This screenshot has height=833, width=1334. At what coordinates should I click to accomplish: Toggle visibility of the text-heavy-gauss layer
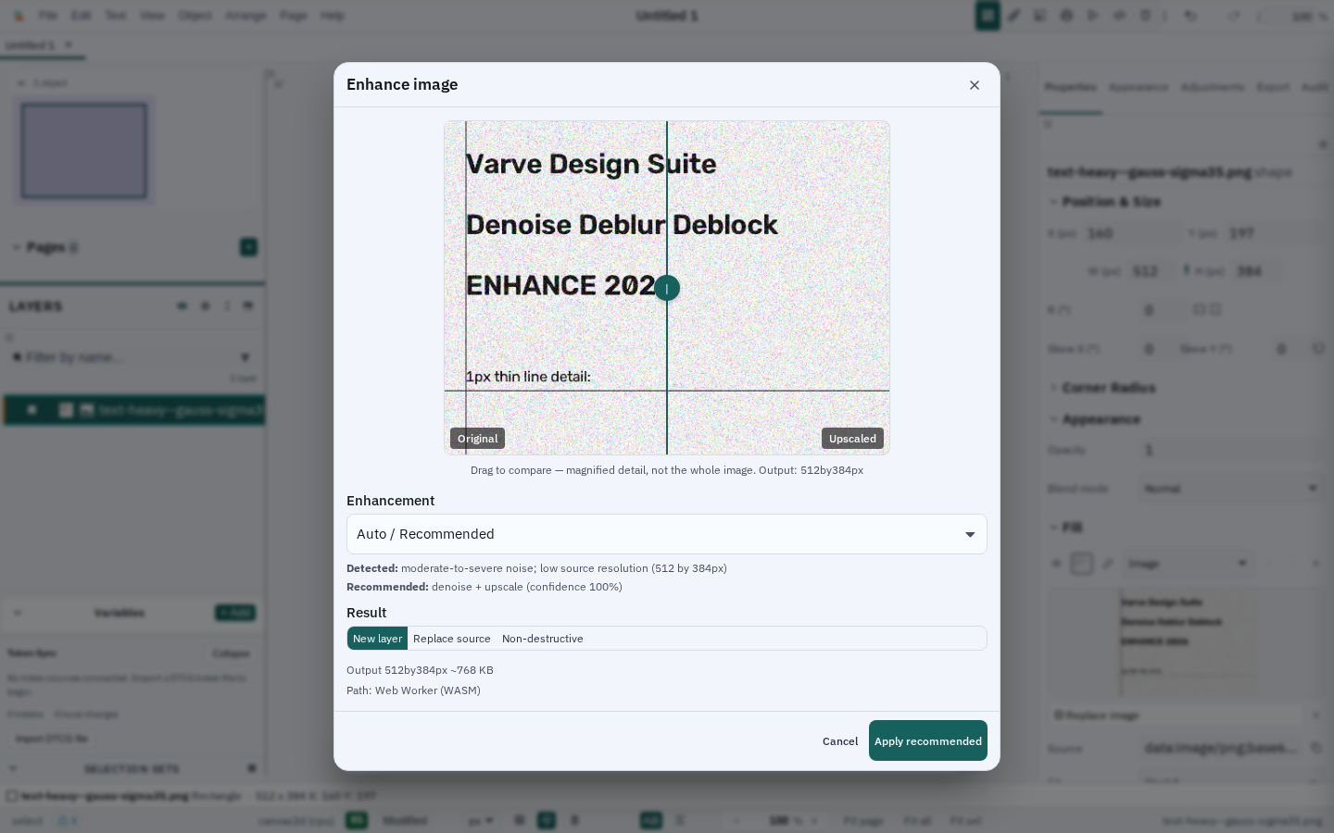point(31,410)
